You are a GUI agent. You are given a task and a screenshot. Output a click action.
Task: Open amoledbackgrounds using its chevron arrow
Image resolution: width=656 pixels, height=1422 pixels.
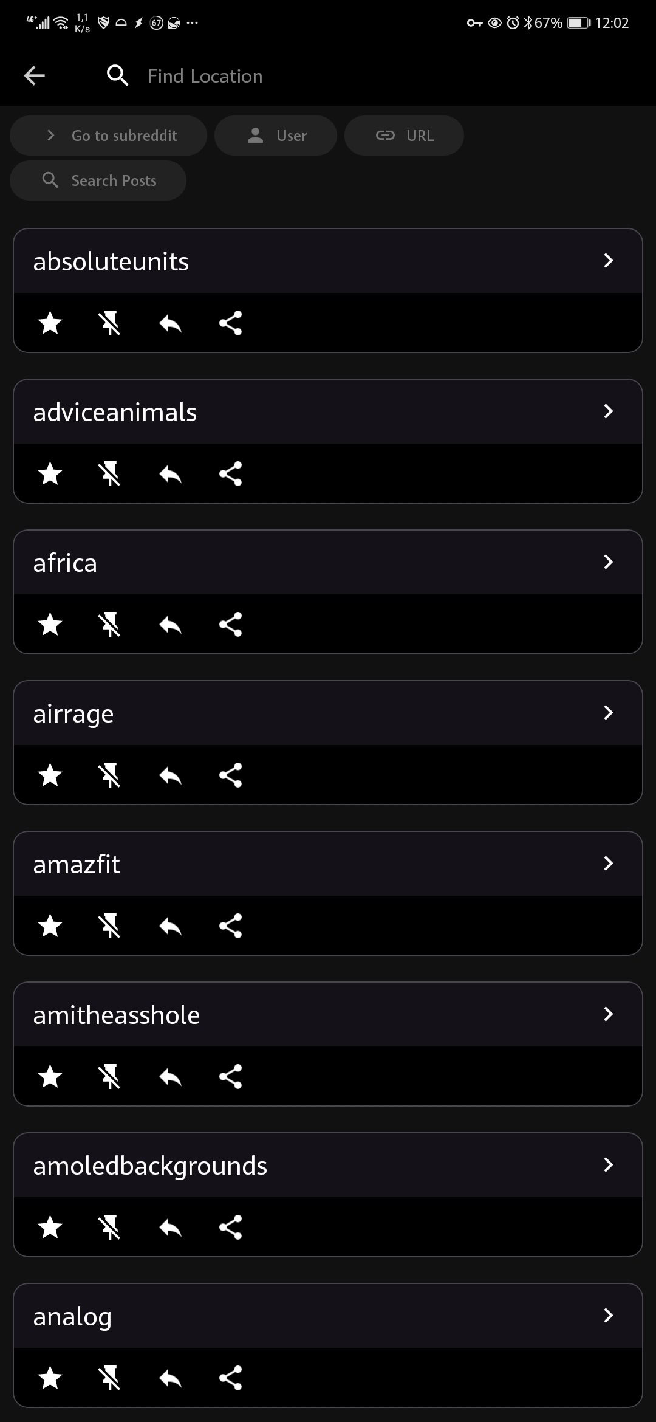pos(608,1165)
